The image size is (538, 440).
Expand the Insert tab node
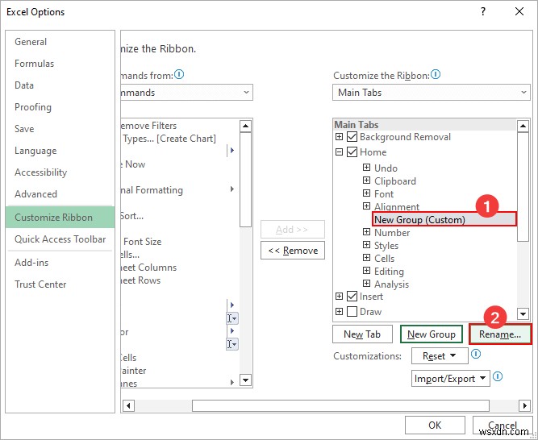tap(339, 296)
